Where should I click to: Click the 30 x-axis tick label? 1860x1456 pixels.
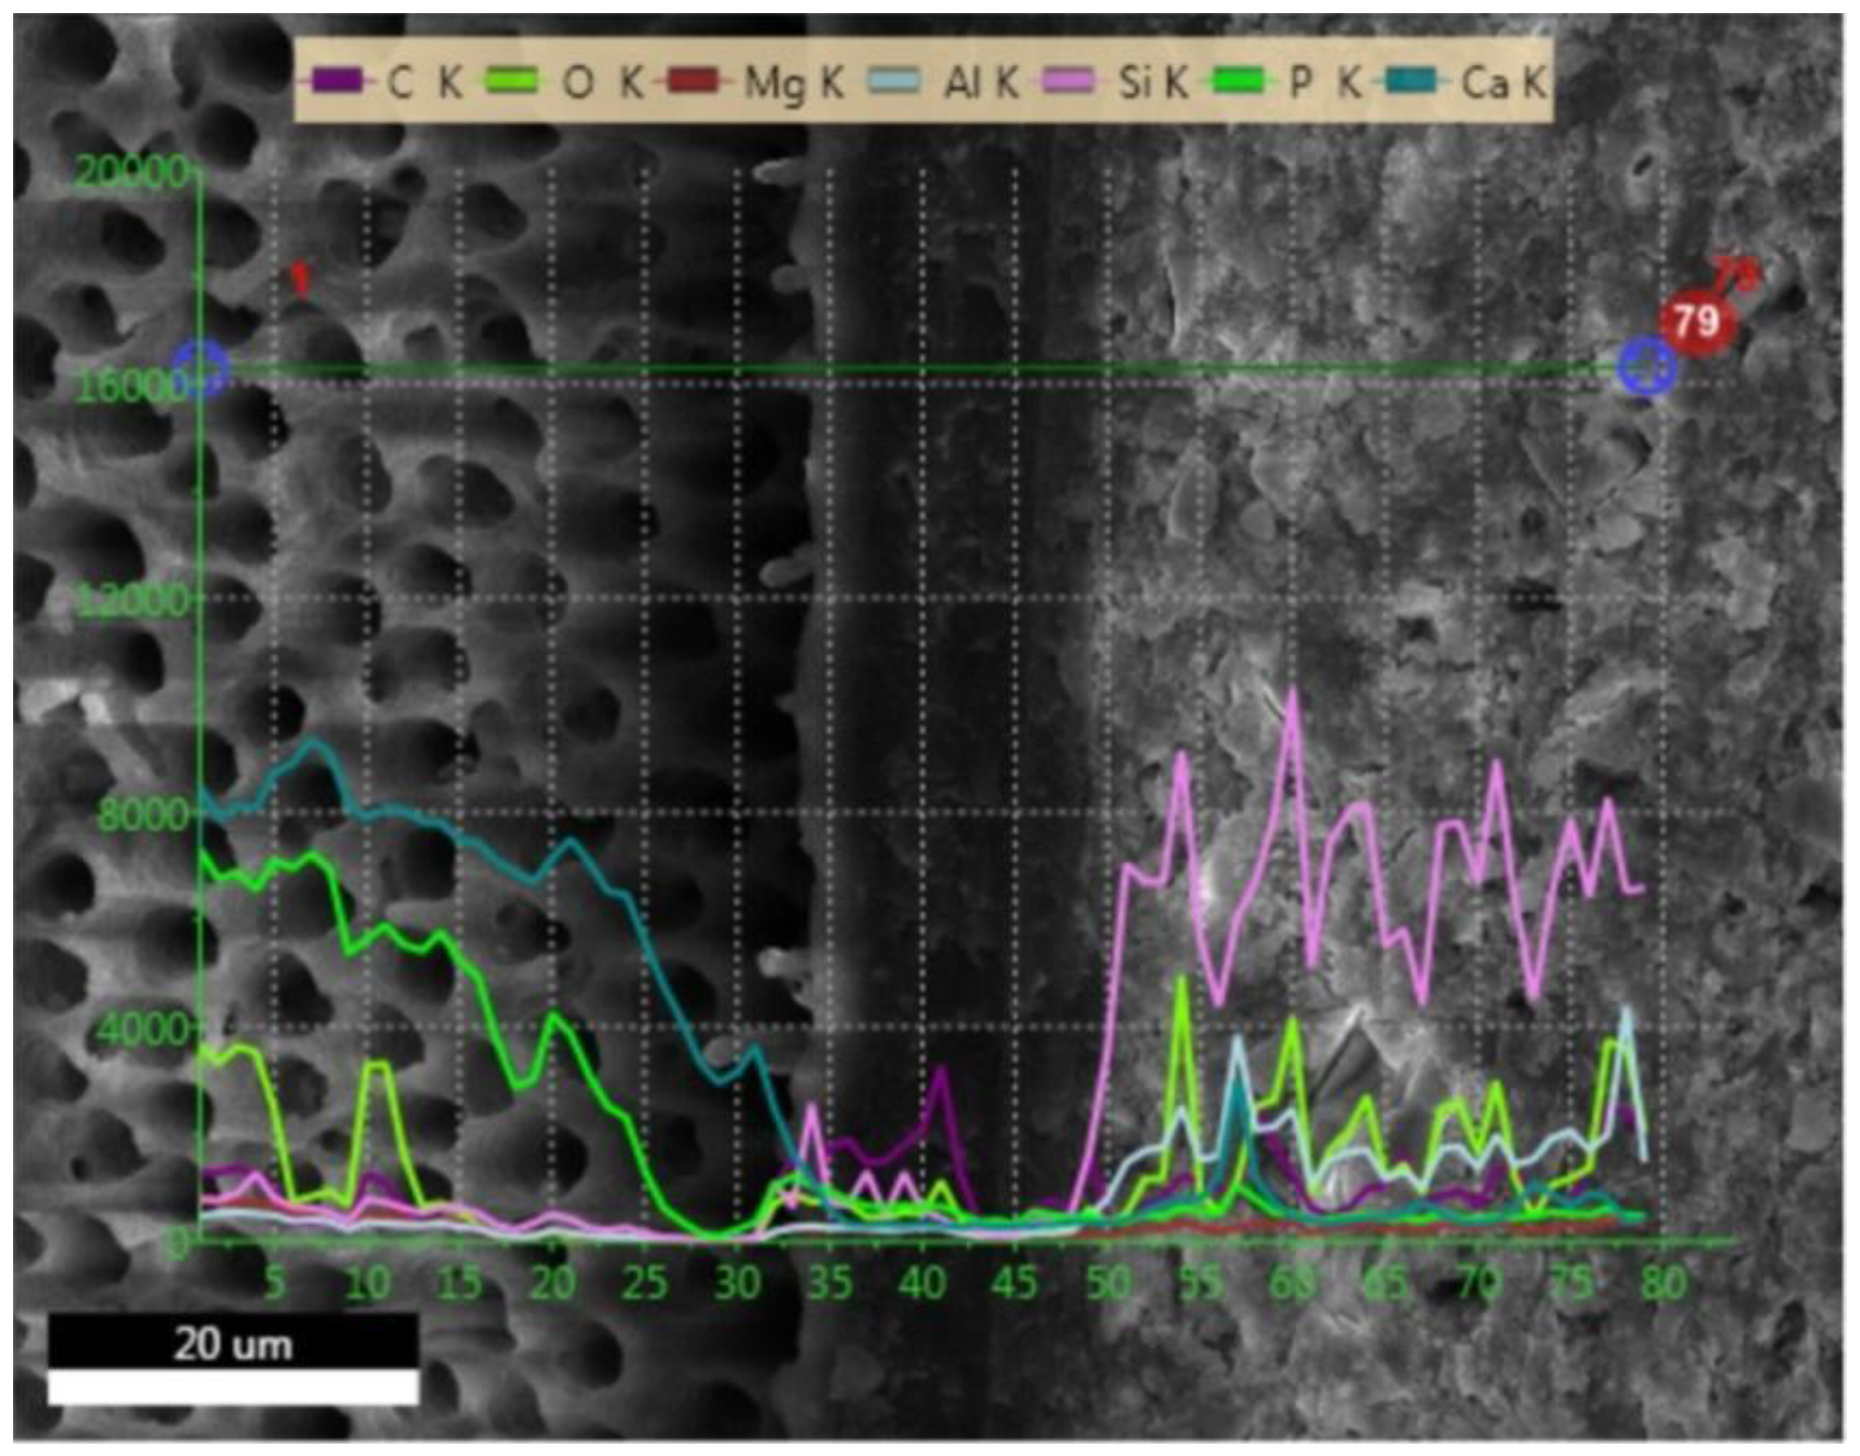[738, 1284]
